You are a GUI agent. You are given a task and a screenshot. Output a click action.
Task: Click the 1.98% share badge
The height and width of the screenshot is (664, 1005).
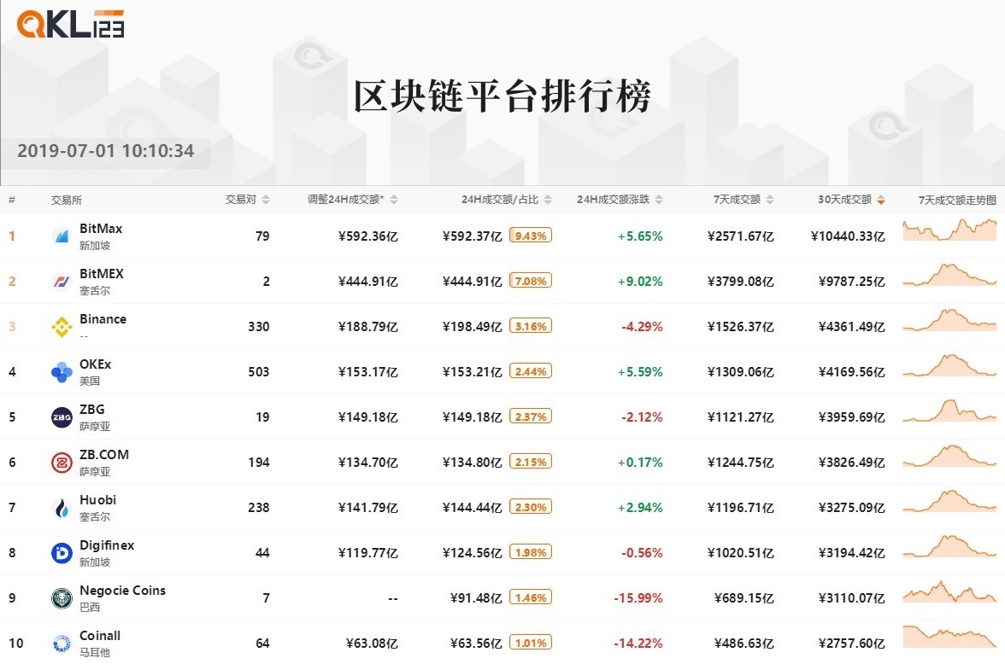tap(531, 552)
